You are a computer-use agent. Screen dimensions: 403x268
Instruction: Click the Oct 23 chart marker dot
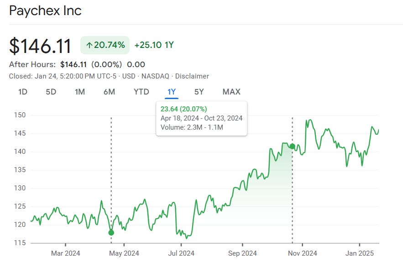click(292, 147)
